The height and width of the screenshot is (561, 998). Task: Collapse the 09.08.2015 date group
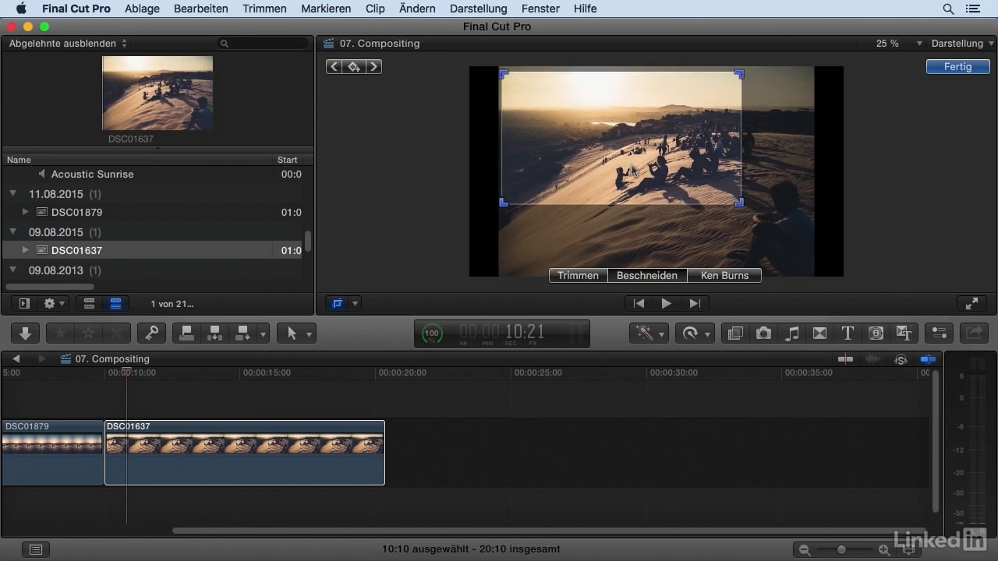click(13, 232)
